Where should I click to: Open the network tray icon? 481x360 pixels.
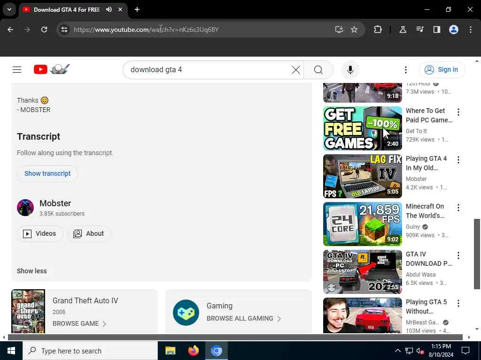(409, 351)
